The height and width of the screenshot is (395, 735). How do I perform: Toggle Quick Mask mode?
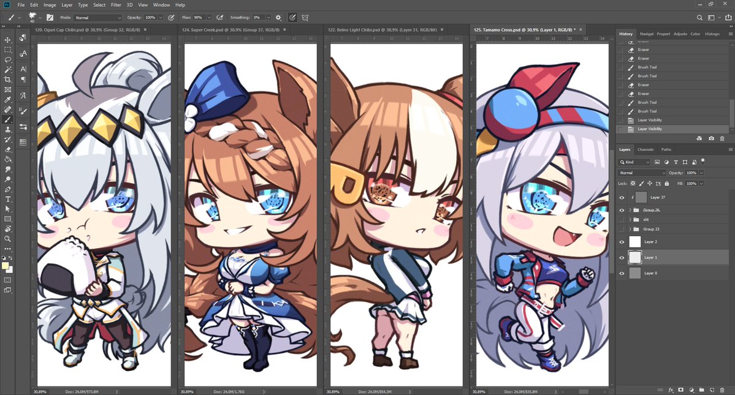point(7,280)
